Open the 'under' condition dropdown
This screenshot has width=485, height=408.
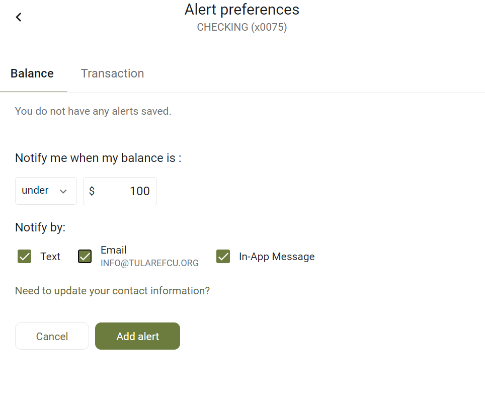46,191
